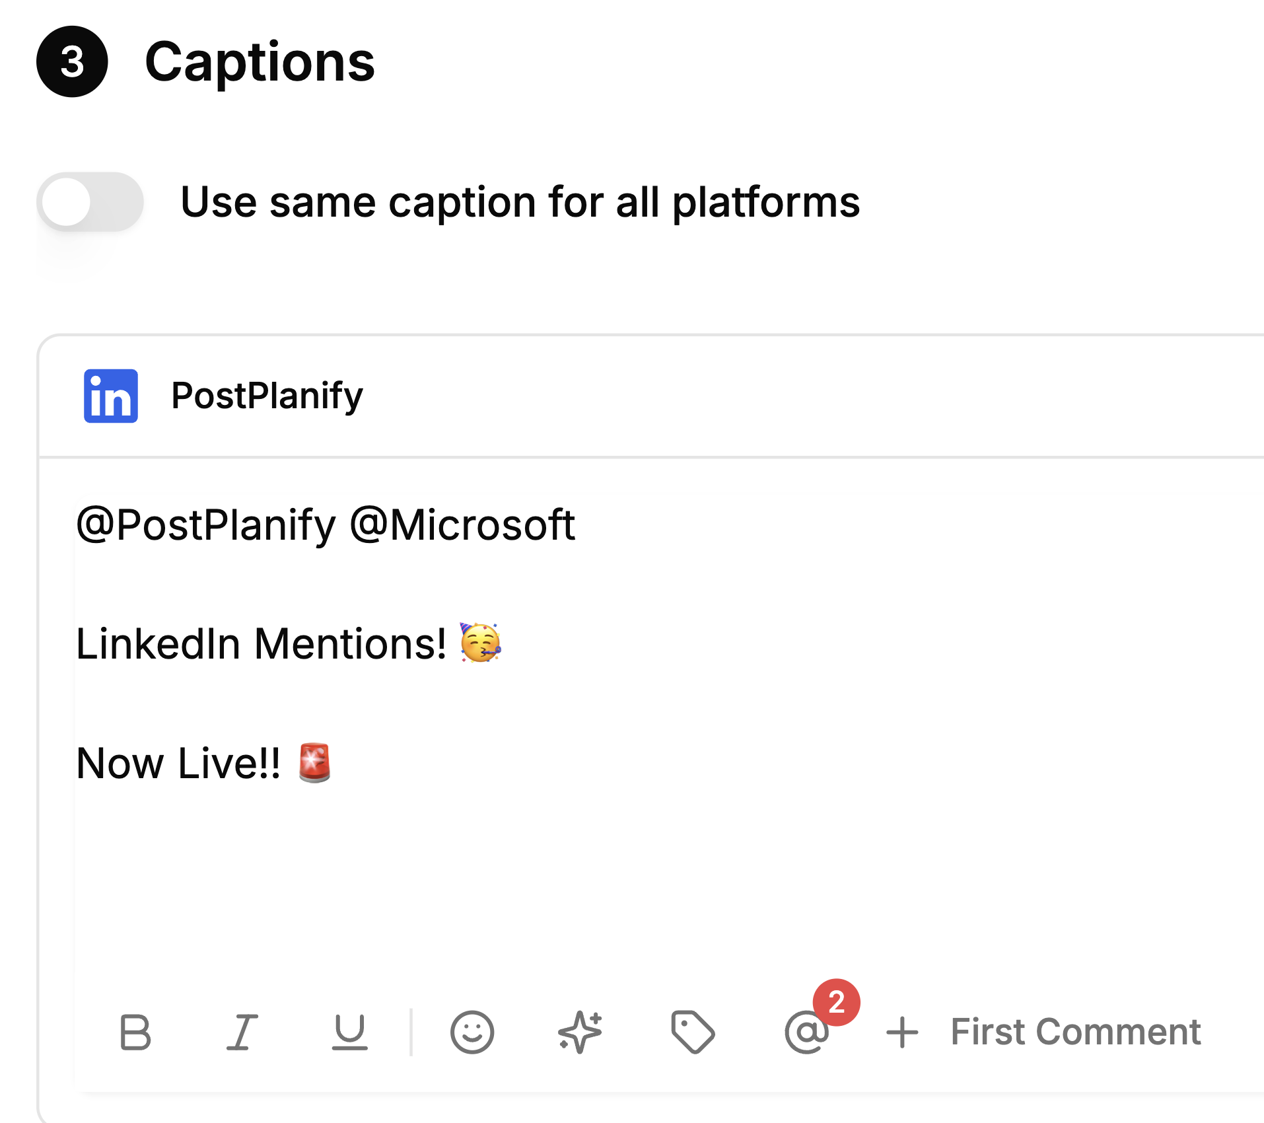
Task: Toggle bold text formatting
Action: point(135,1032)
